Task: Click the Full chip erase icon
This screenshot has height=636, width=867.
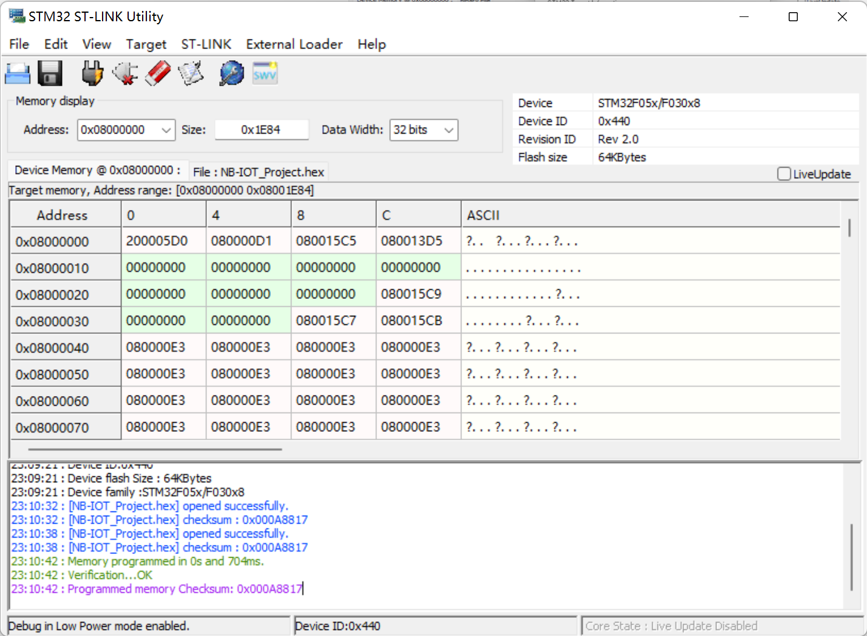Action: 158,74
